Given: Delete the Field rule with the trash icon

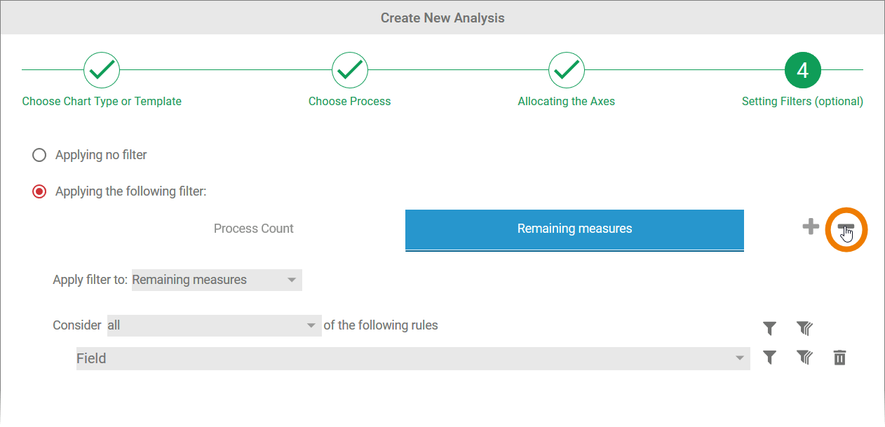Looking at the screenshot, I should click(x=839, y=358).
